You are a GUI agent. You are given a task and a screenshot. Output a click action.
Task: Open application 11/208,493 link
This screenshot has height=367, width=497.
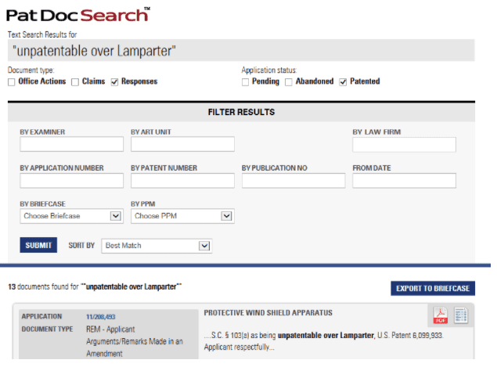coord(101,317)
